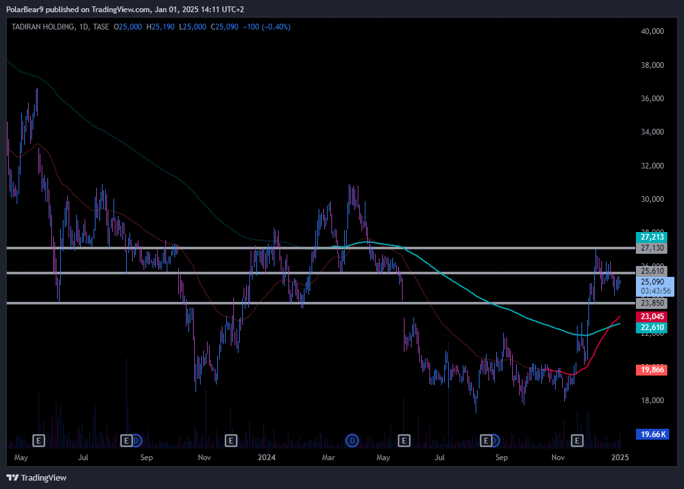This screenshot has width=684, height=489.
Task: Click the TADIRAN HOLDING symbol title
Action: click(x=40, y=27)
